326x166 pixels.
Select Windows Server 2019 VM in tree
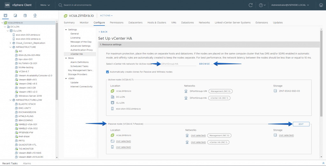(x=30, y=96)
